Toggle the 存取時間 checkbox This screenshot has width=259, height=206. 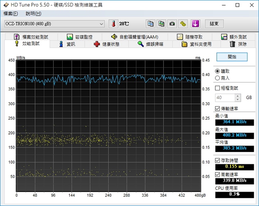[x=218, y=160]
